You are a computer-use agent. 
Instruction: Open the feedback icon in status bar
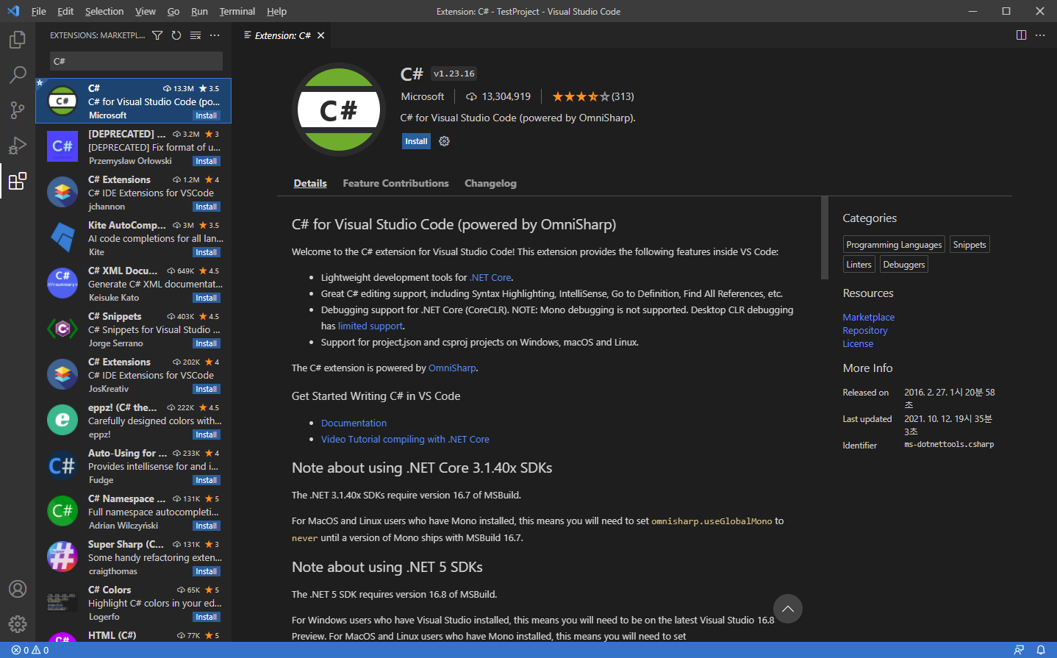pyautogui.click(x=1019, y=650)
